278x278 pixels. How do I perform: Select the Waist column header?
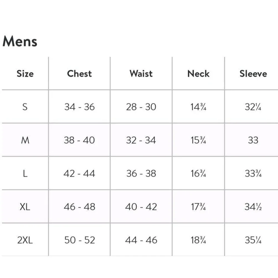(x=141, y=74)
